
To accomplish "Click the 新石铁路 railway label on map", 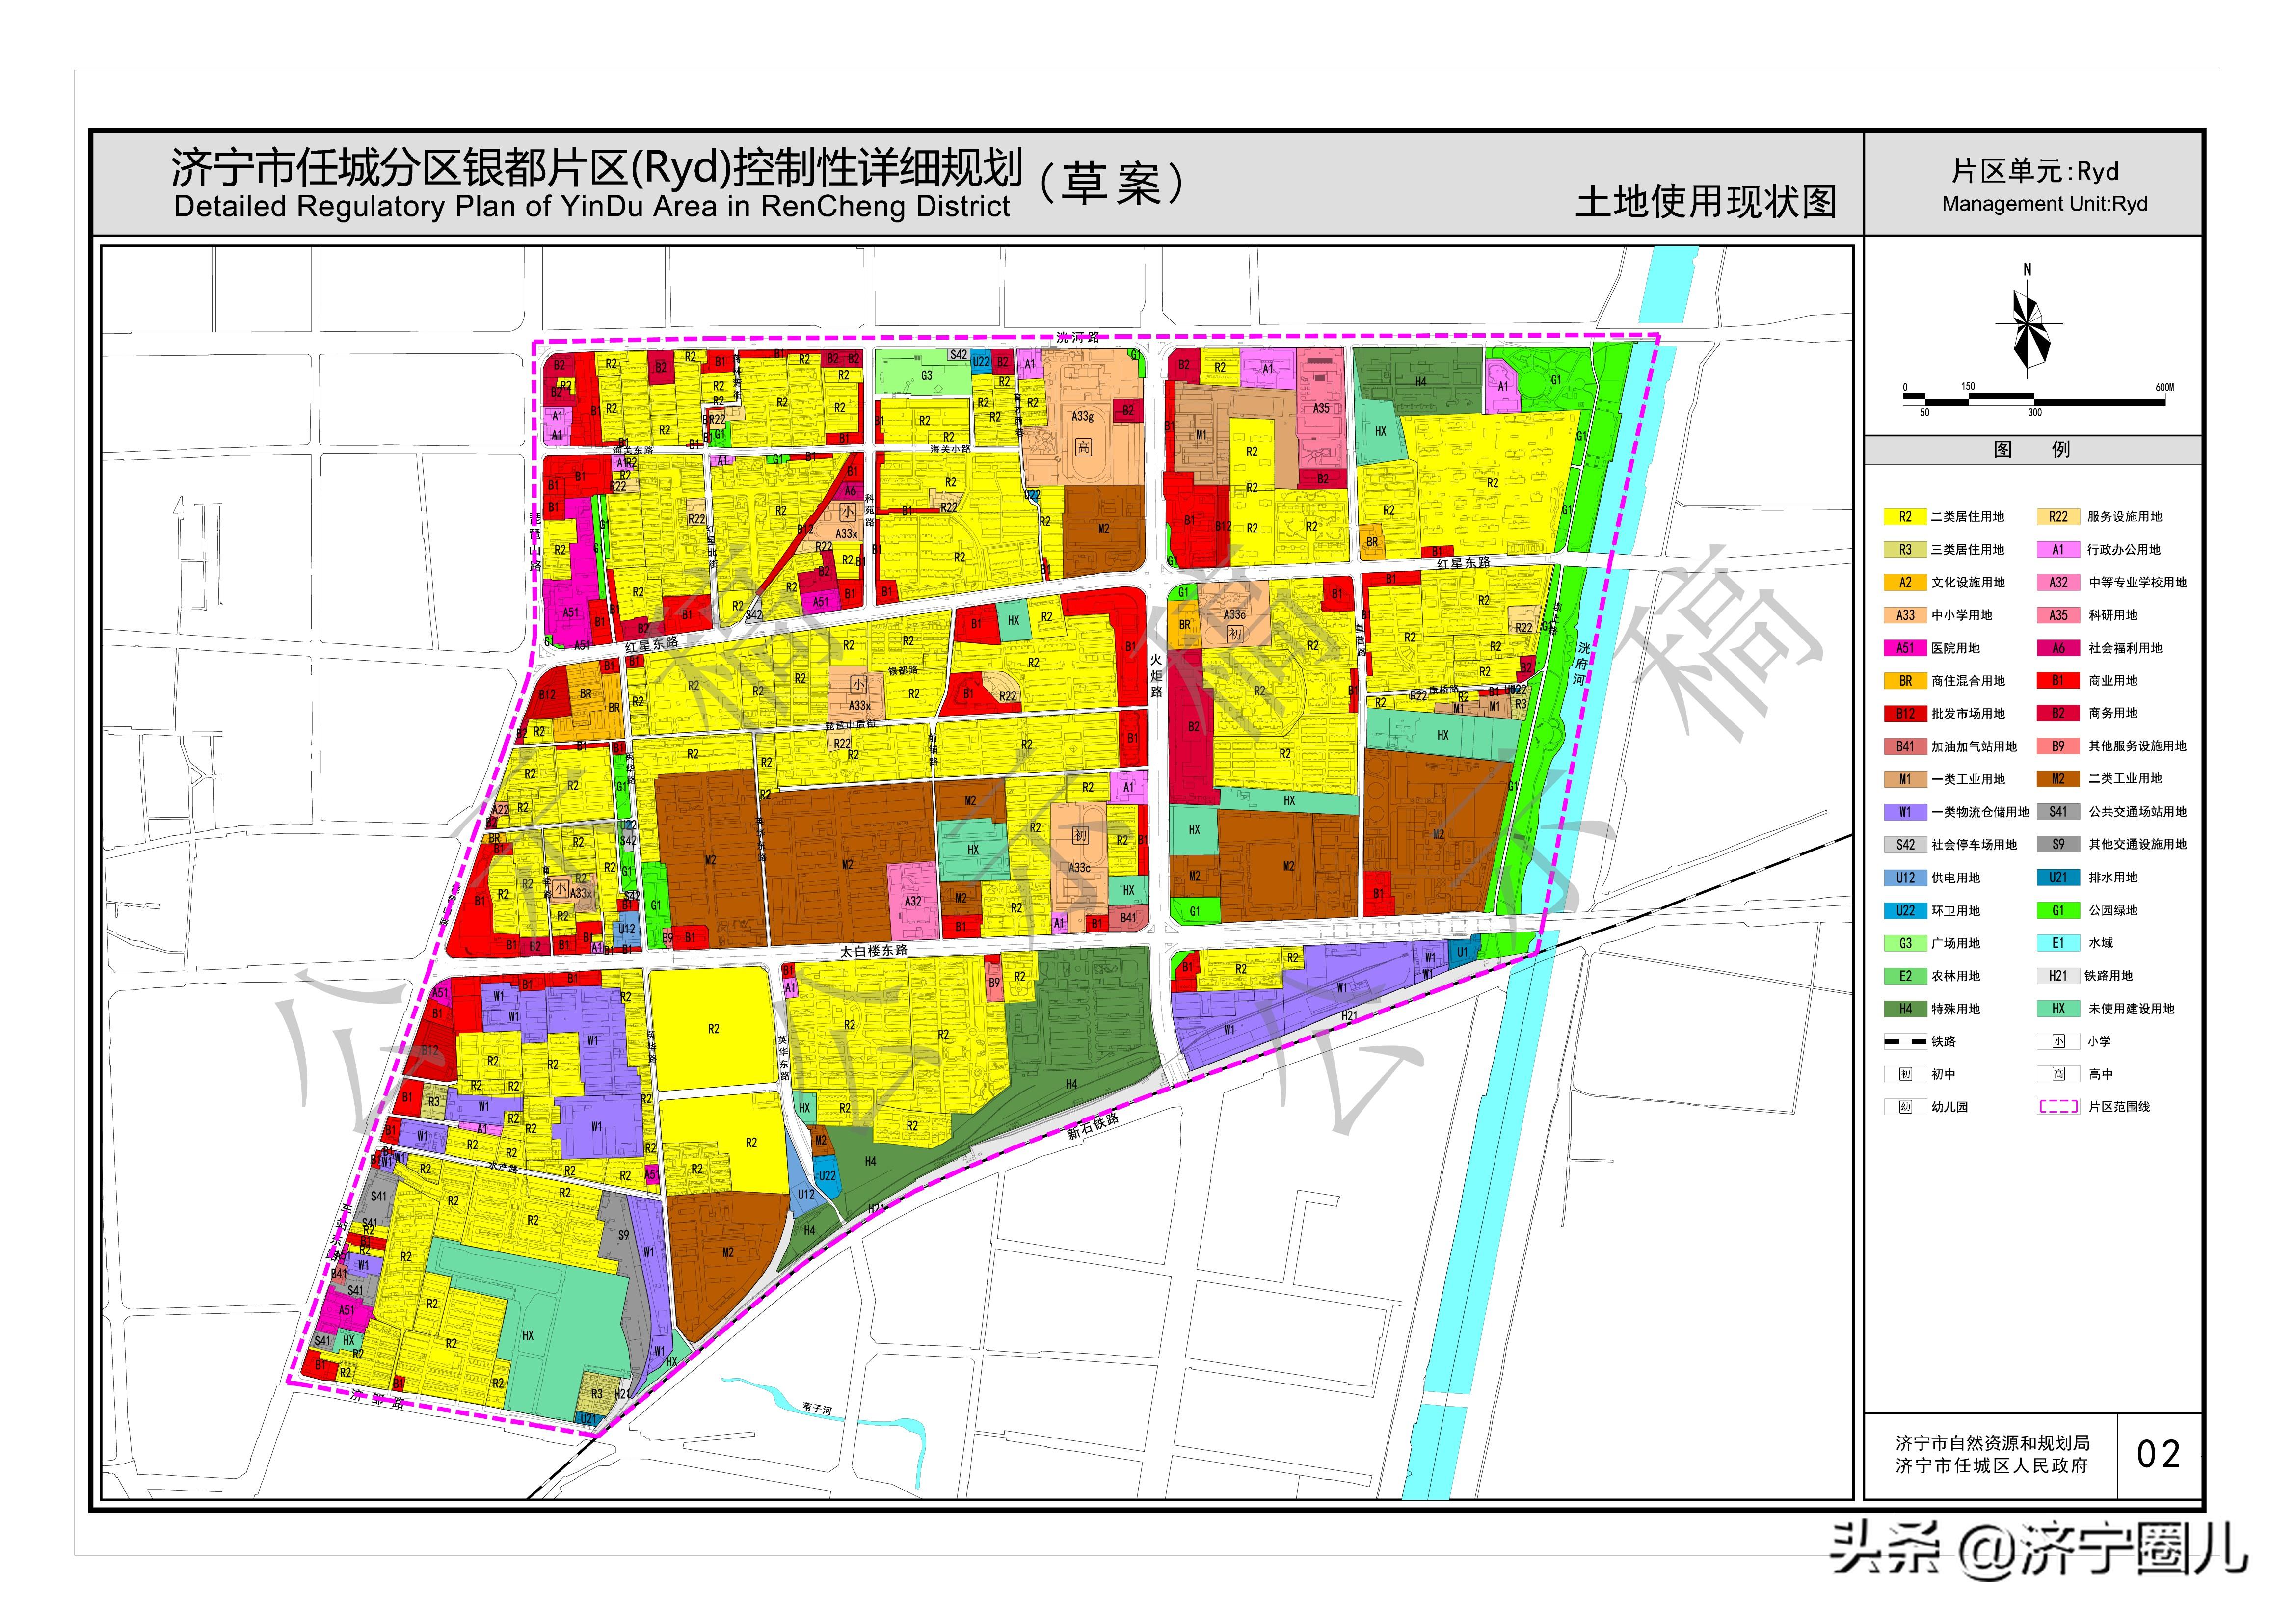I will point(1092,1127).
